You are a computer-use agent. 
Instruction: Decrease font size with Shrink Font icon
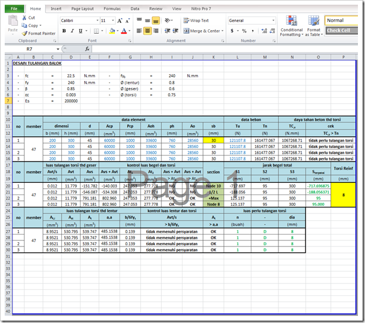tap(128, 21)
